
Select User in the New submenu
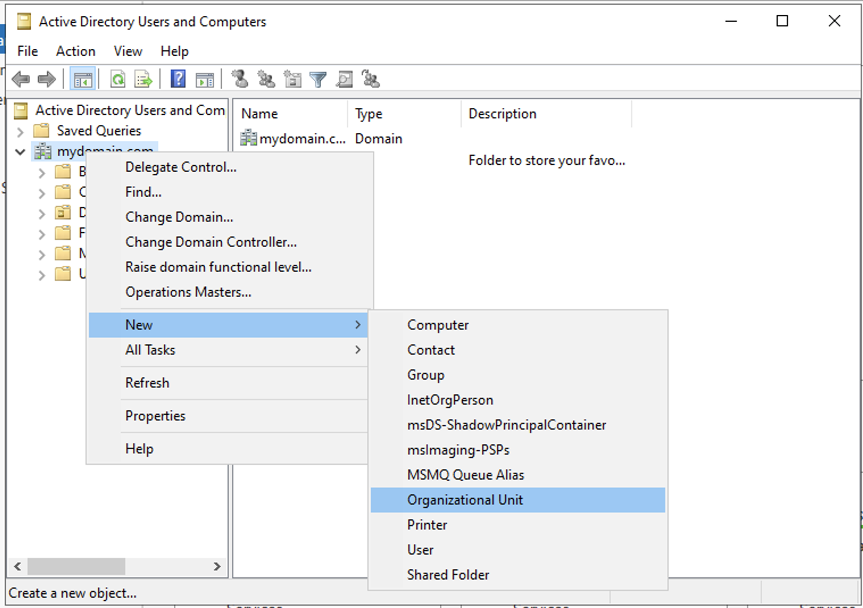518,550
